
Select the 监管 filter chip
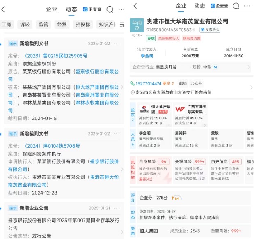(43, 25)
